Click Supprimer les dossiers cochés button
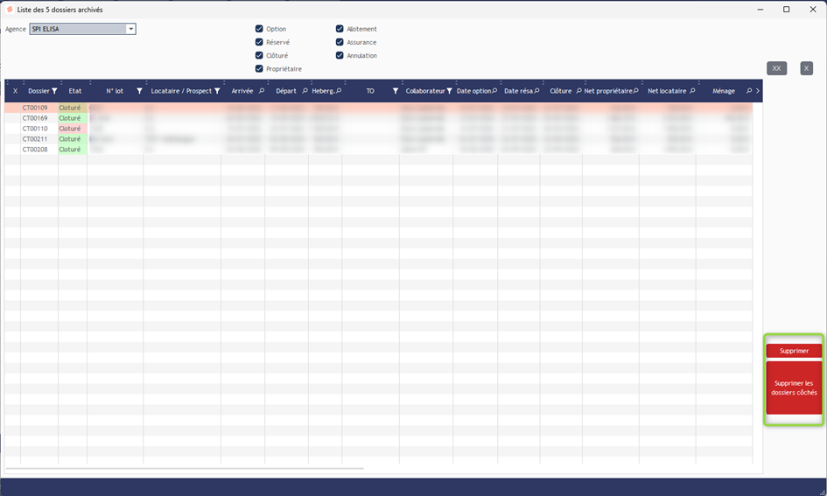 pos(794,388)
